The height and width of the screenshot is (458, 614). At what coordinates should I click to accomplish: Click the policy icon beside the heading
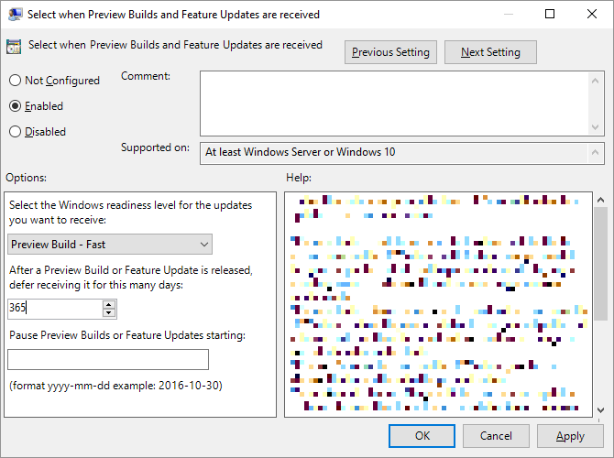pos(15,47)
